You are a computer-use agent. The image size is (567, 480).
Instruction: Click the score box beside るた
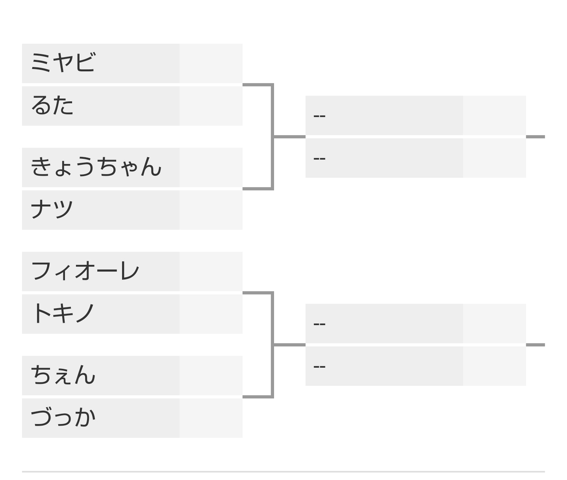click(211, 106)
